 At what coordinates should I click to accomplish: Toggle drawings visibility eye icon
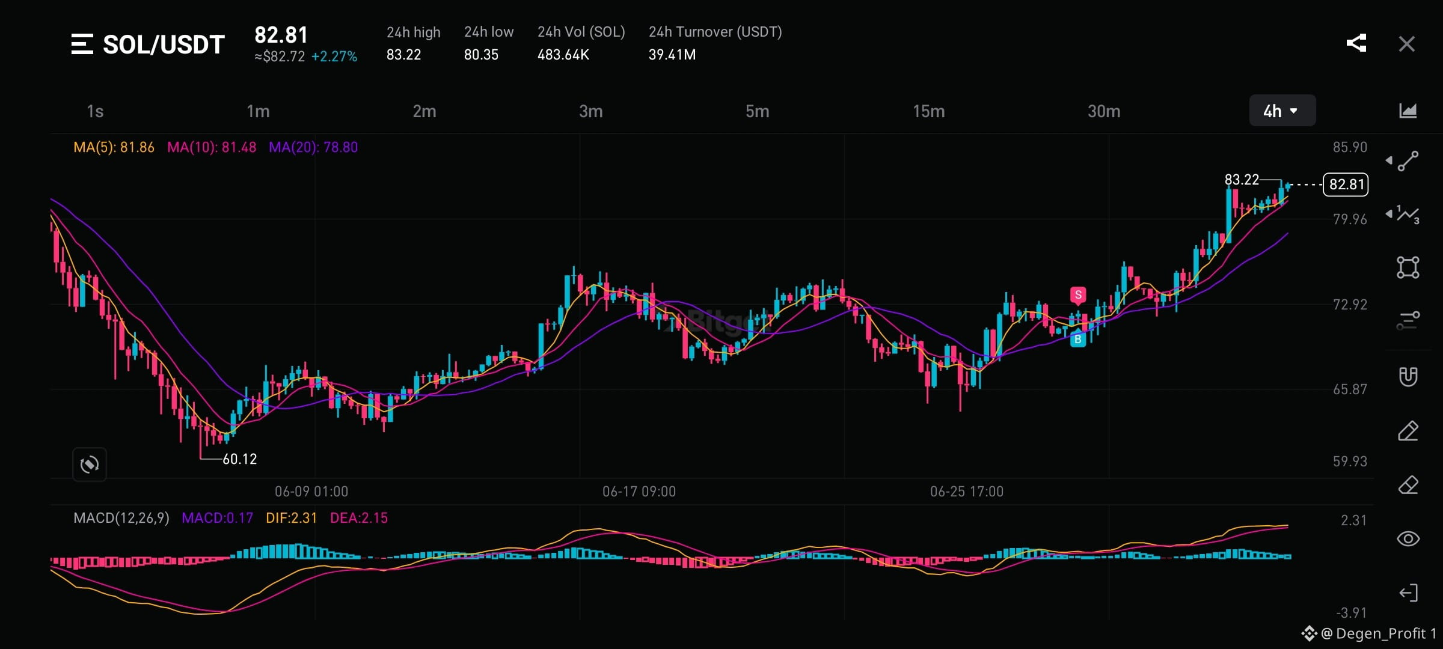click(x=1408, y=538)
